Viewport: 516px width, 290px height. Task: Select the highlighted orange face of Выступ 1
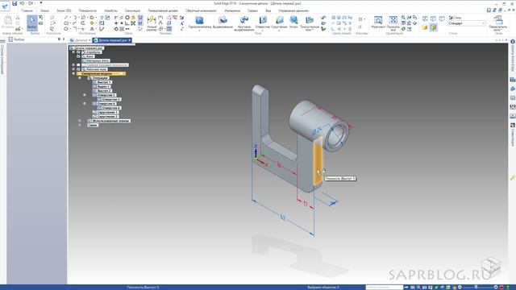318,161
